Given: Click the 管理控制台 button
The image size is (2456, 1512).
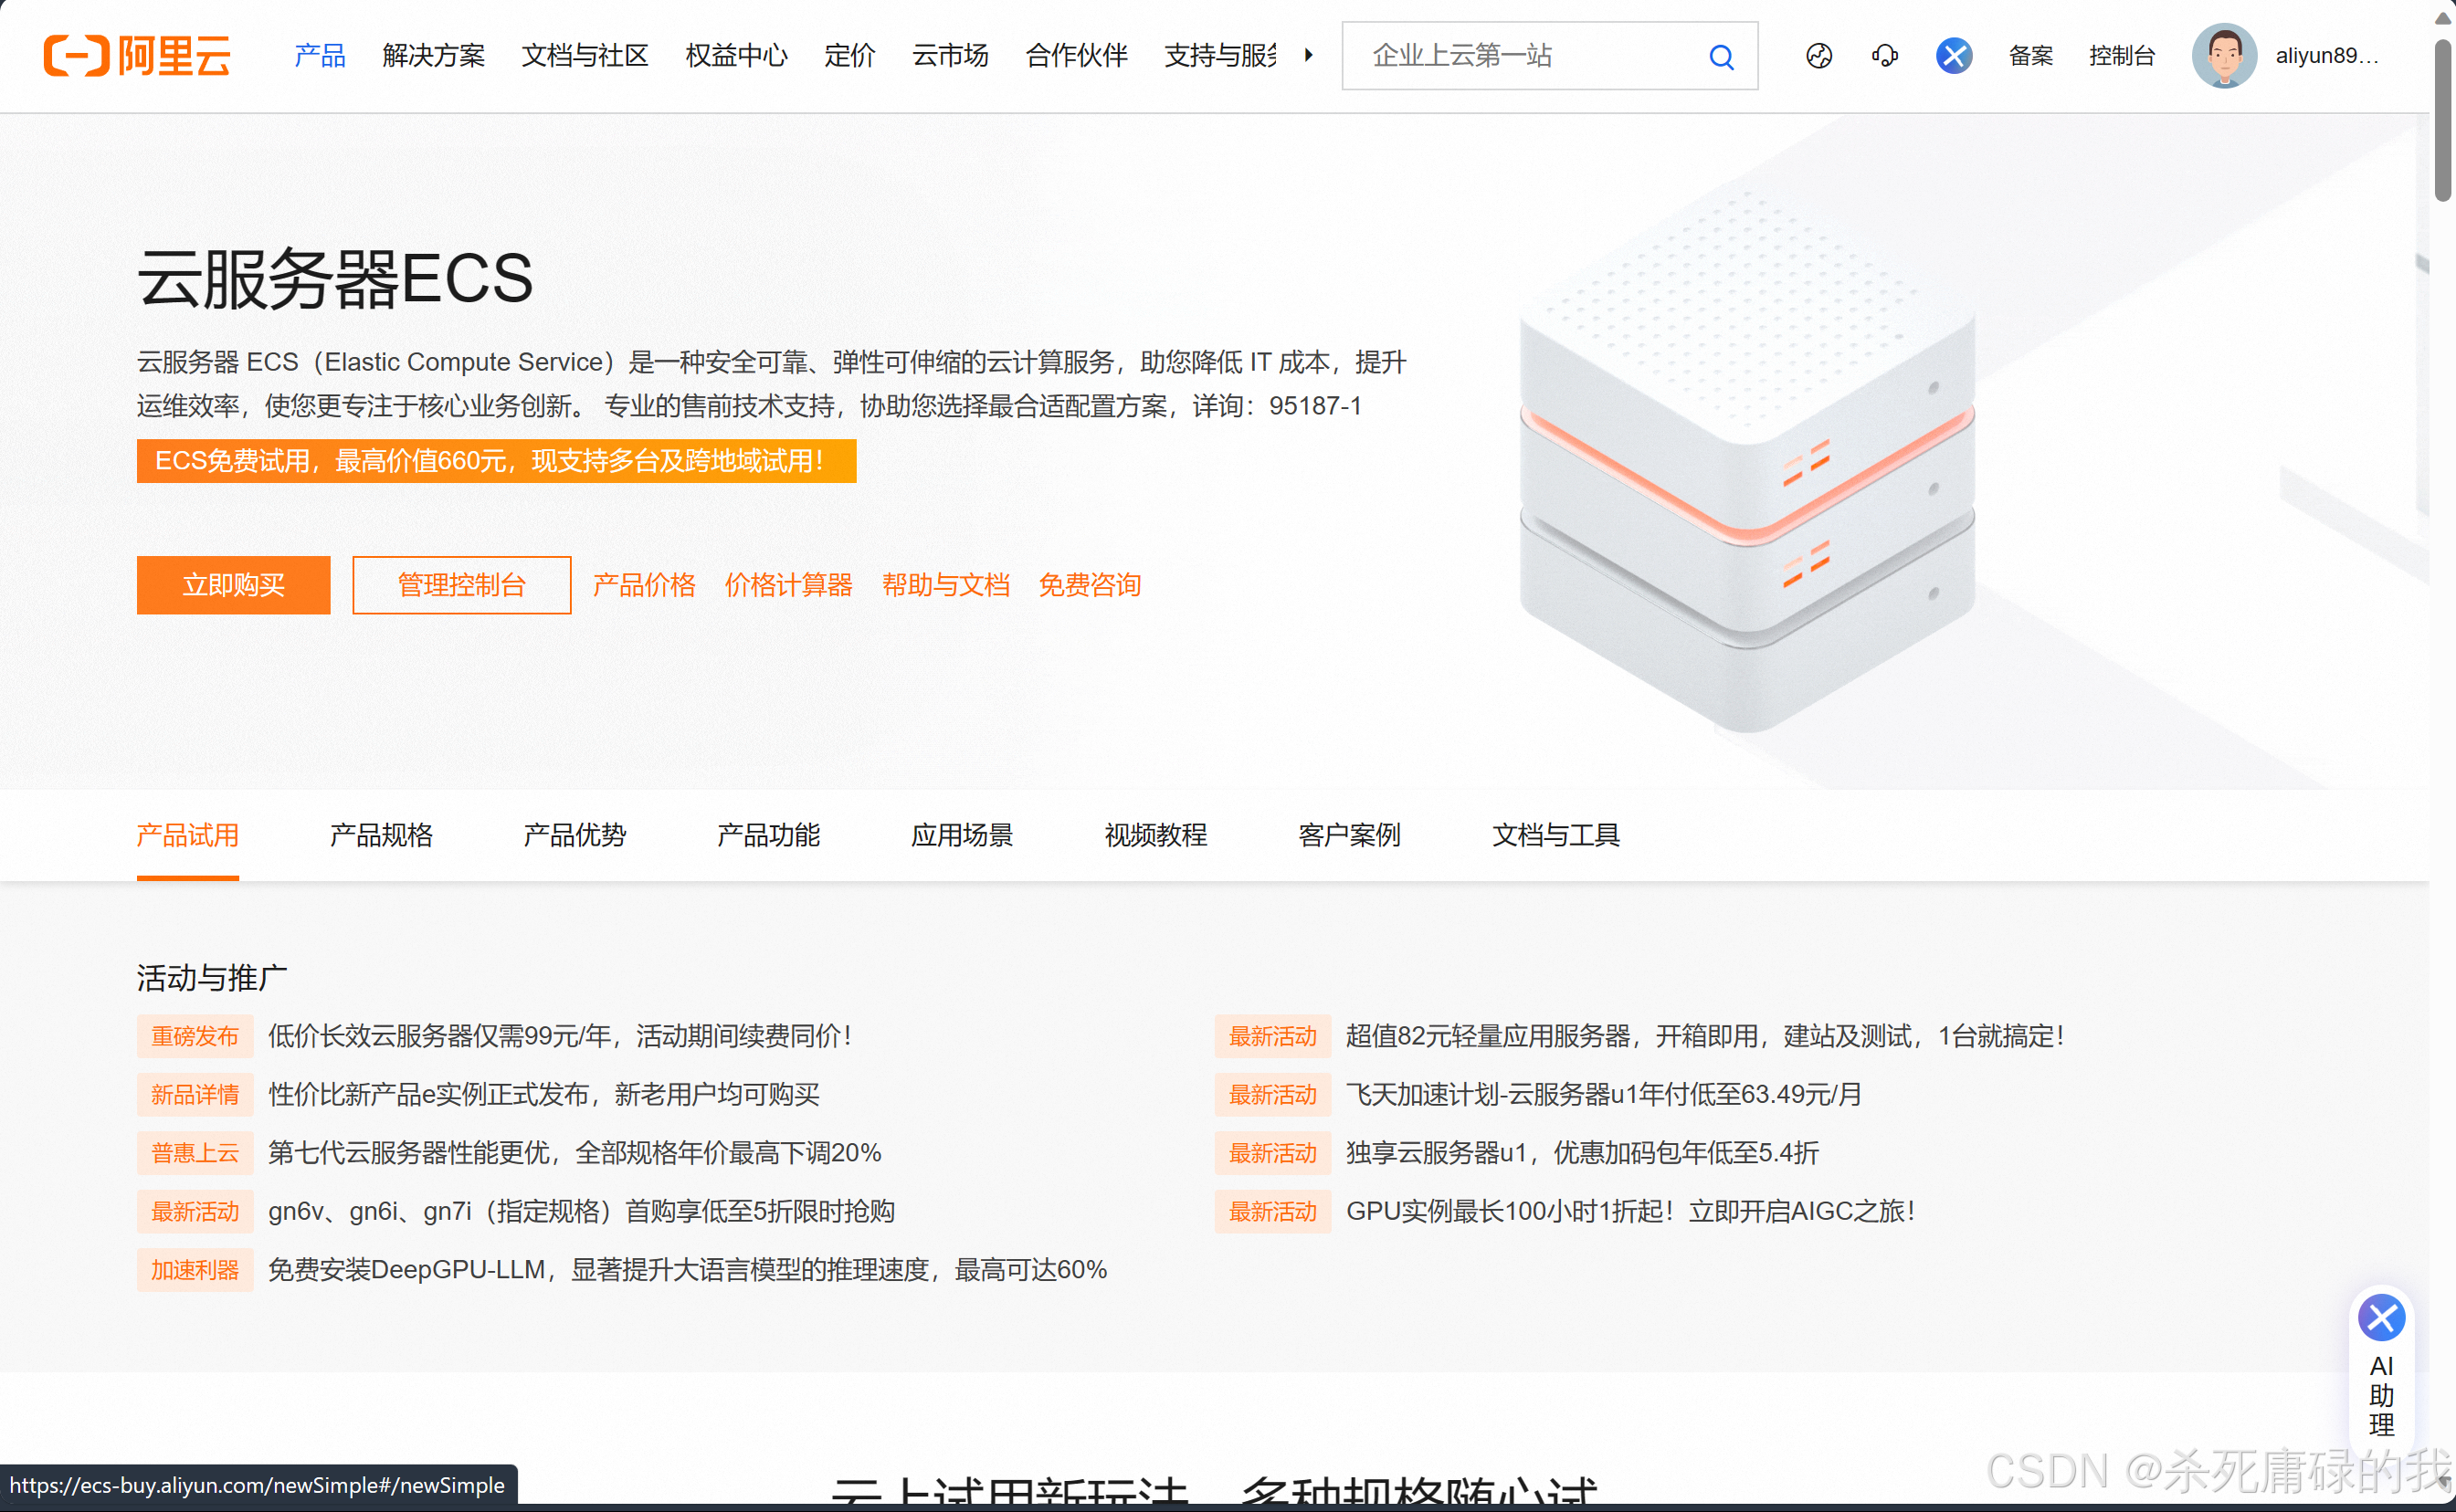Looking at the screenshot, I should tap(461, 585).
